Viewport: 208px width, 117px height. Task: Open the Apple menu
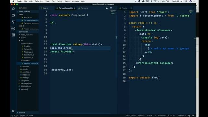(x=13, y=1)
